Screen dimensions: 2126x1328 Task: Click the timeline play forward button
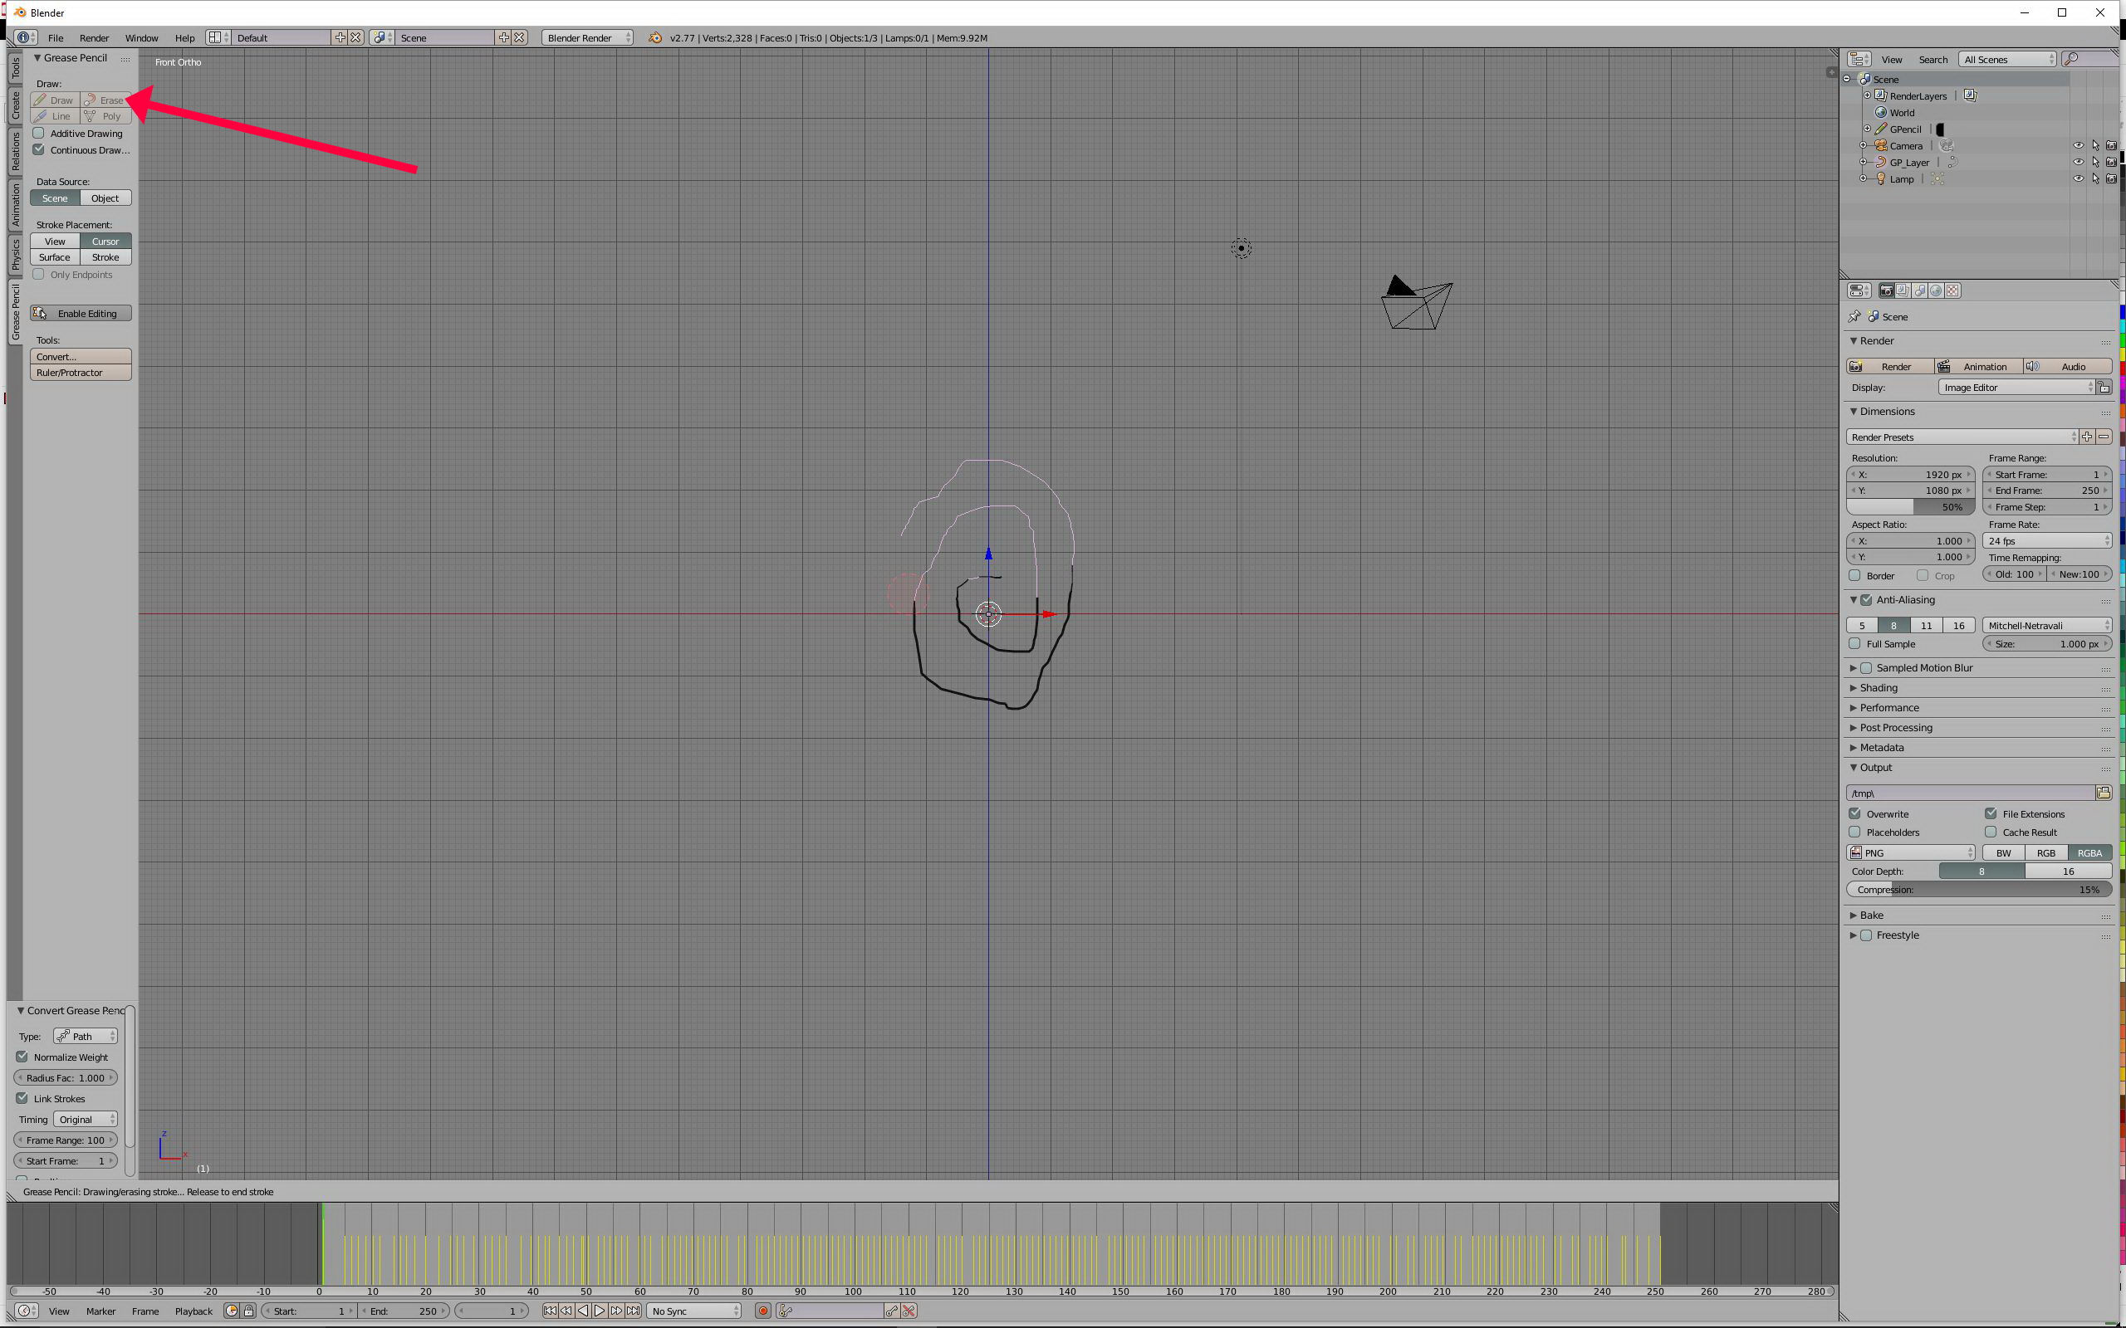coord(600,1311)
